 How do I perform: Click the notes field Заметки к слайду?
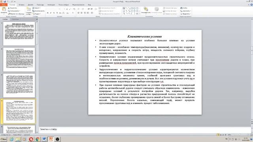coord(145,130)
